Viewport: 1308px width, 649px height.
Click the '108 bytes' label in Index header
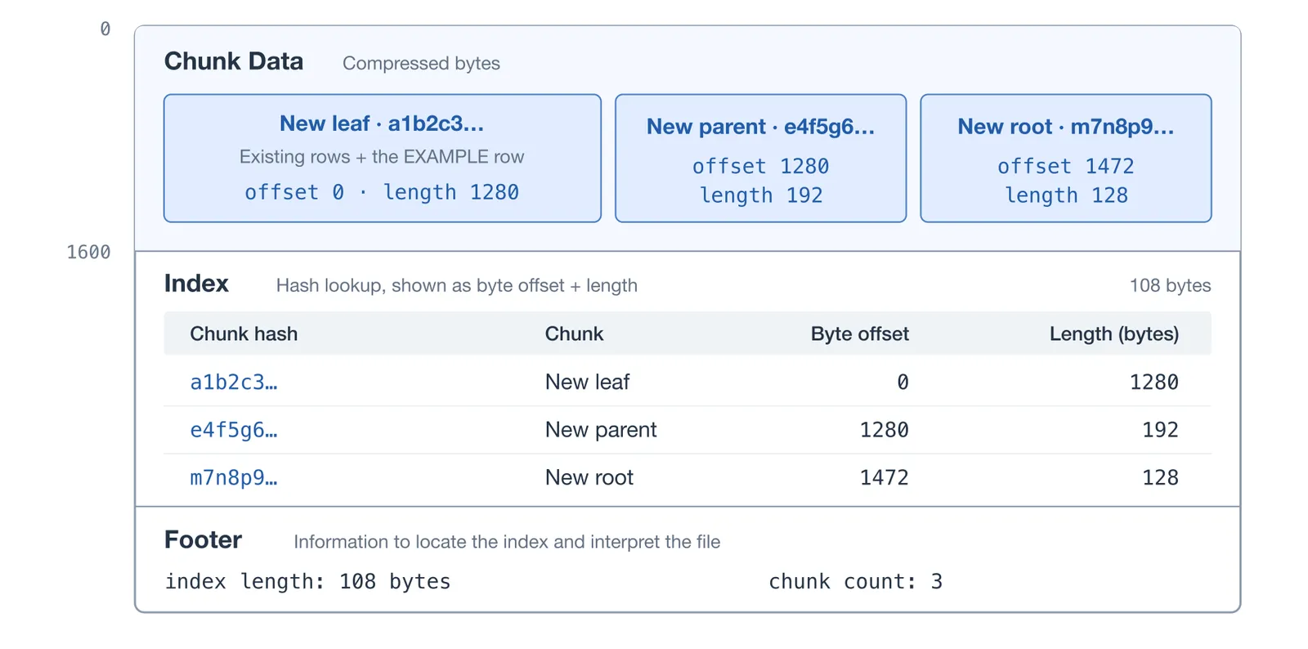coord(1170,285)
